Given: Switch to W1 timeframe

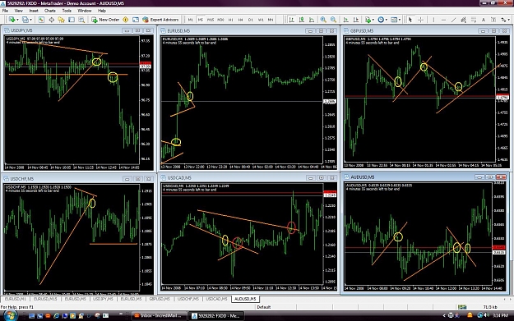Looking at the screenshot, I should 261,20.
